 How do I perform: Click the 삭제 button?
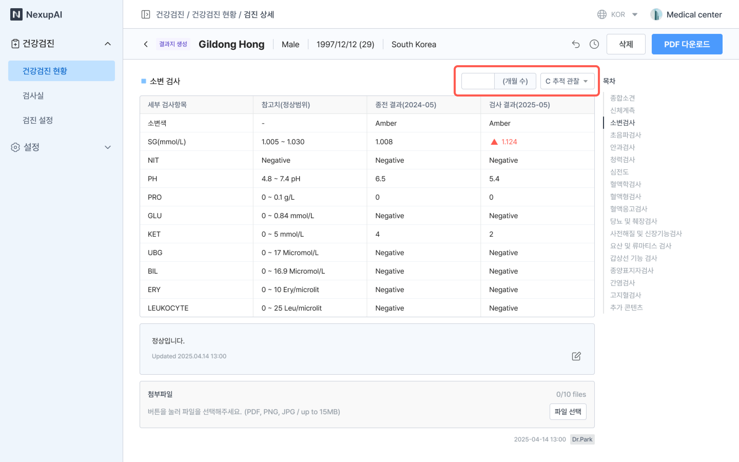point(626,44)
